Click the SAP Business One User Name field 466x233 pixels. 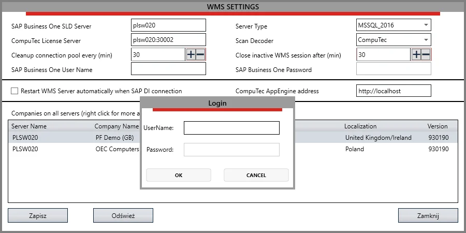point(168,69)
